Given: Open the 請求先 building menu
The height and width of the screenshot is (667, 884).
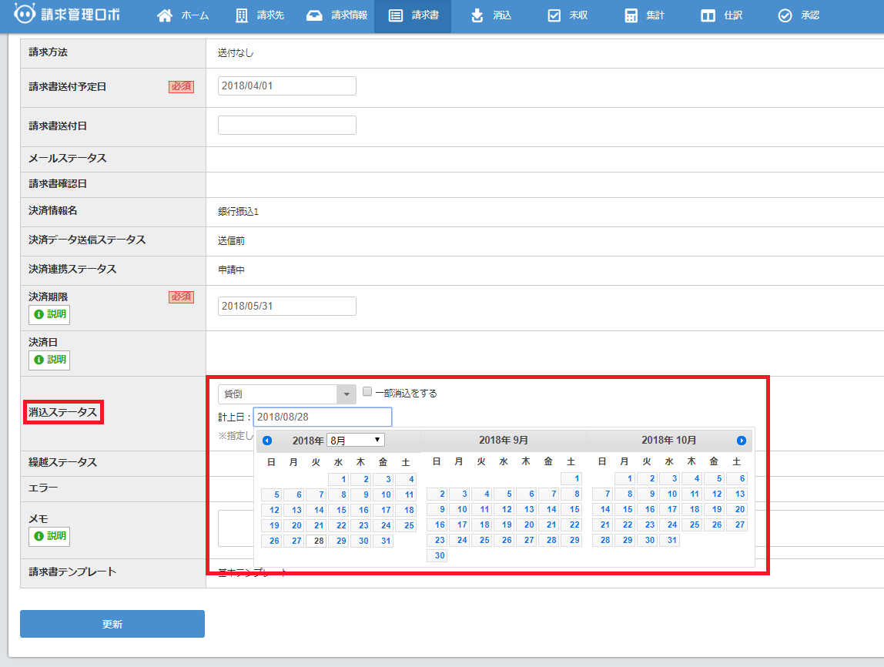Looking at the screenshot, I should 260,15.
